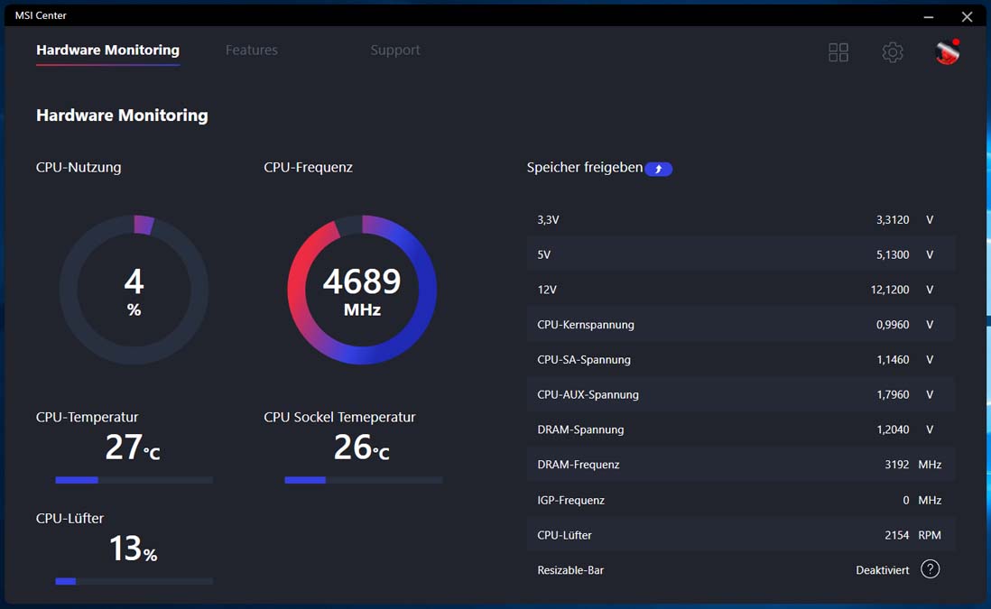The width and height of the screenshot is (991, 609).
Task: Select the 12V voltage row
Action: [741, 290]
